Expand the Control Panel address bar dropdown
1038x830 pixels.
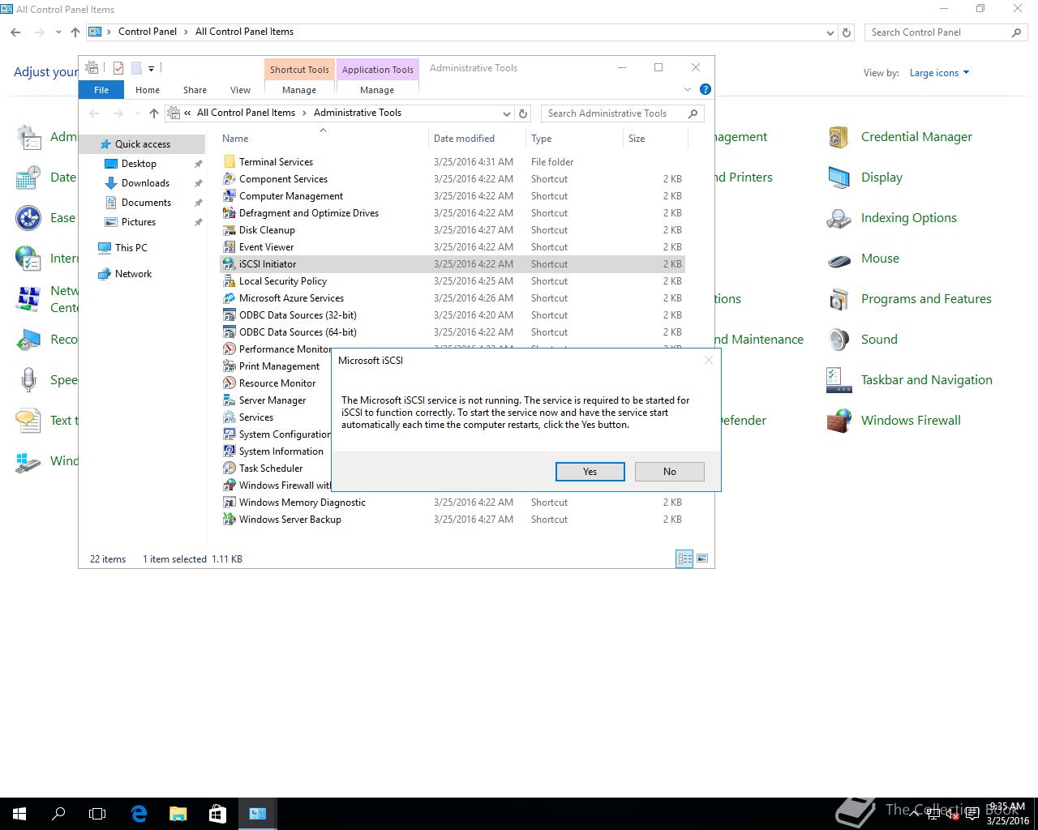click(x=830, y=32)
